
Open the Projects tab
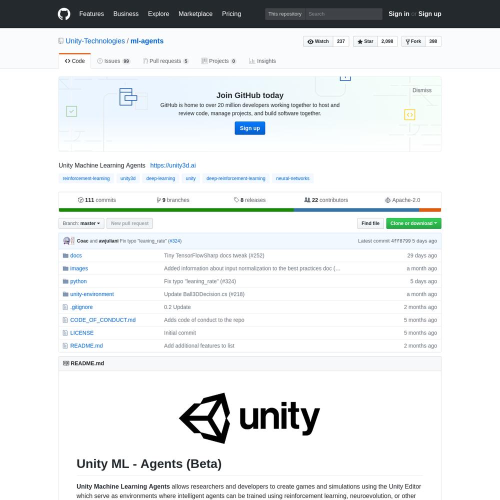219,61
